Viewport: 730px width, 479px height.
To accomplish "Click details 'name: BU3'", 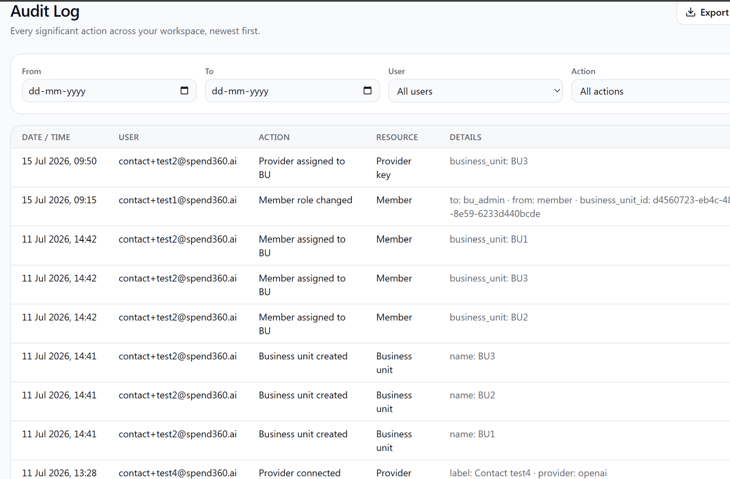I will pyautogui.click(x=472, y=356).
